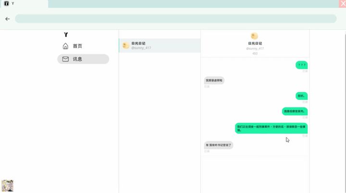Click the message starting 我们正在调查一起刑事案件

tap(271, 128)
